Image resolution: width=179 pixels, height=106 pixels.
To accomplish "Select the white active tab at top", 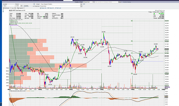I will click(x=68, y=0).
